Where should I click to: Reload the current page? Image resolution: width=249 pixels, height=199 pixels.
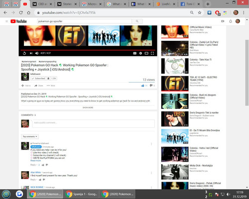point(21,12)
